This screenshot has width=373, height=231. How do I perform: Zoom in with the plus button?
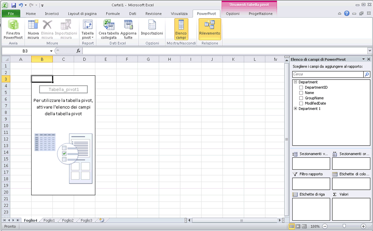363,226
